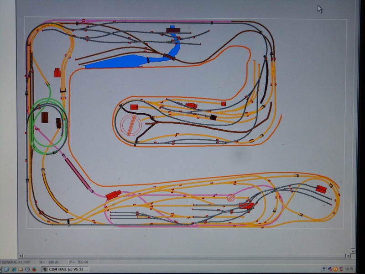Click the X = 690.88 coordinate readout
Screen dimensions: 365x274
coord(54,262)
